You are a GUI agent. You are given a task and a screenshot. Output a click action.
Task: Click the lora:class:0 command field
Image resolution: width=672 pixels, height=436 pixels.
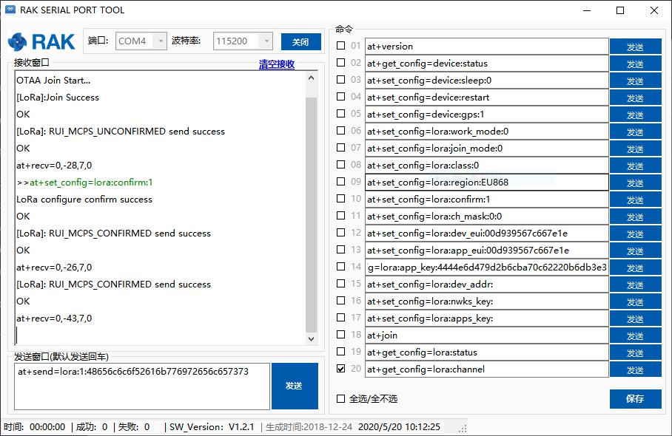(x=487, y=165)
